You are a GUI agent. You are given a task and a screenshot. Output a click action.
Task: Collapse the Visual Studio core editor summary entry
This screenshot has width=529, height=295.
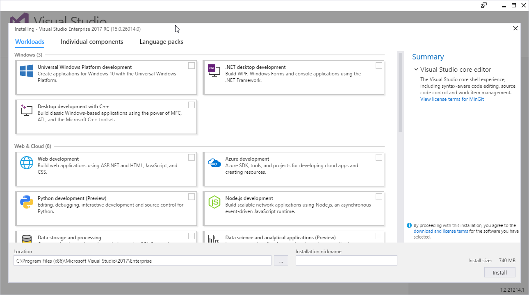(416, 69)
